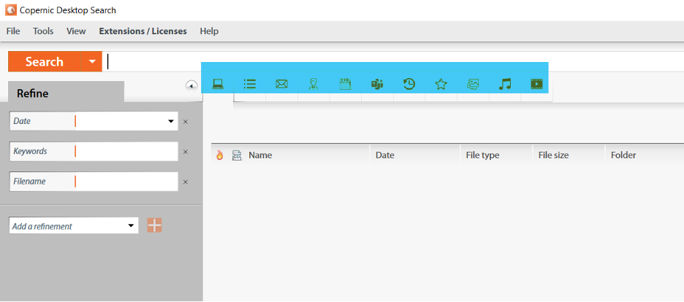The image size is (684, 302).
Task: Select the Emails envelope category icon
Action: tap(281, 84)
